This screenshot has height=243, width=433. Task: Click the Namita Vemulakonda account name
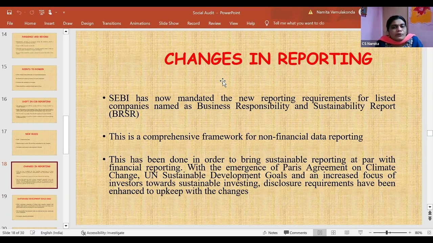[x=336, y=12]
